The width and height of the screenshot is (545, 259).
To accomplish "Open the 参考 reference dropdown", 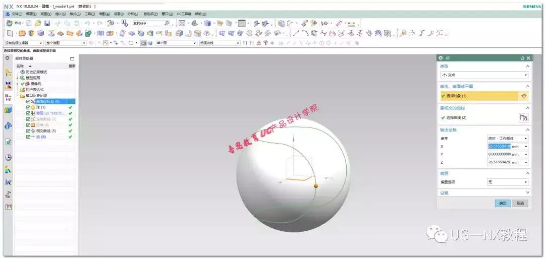I will click(x=508, y=138).
